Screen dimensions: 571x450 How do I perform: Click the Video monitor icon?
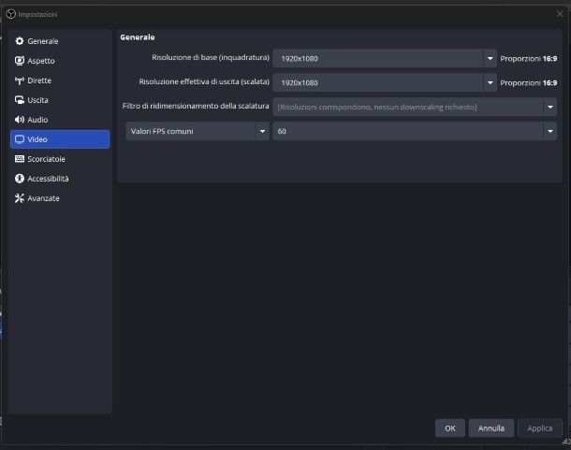20,139
